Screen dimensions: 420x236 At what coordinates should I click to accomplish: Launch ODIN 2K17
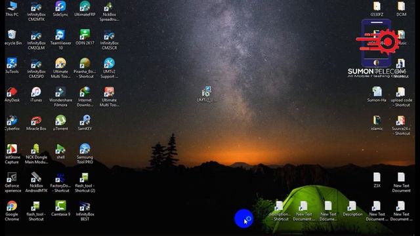pyautogui.click(x=85, y=37)
